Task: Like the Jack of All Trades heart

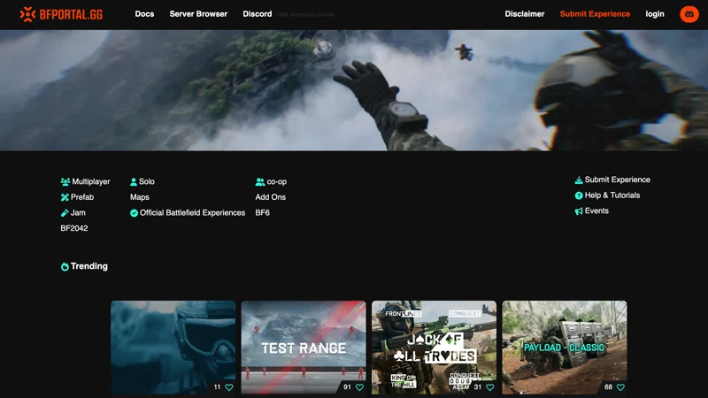Action: click(490, 387)
